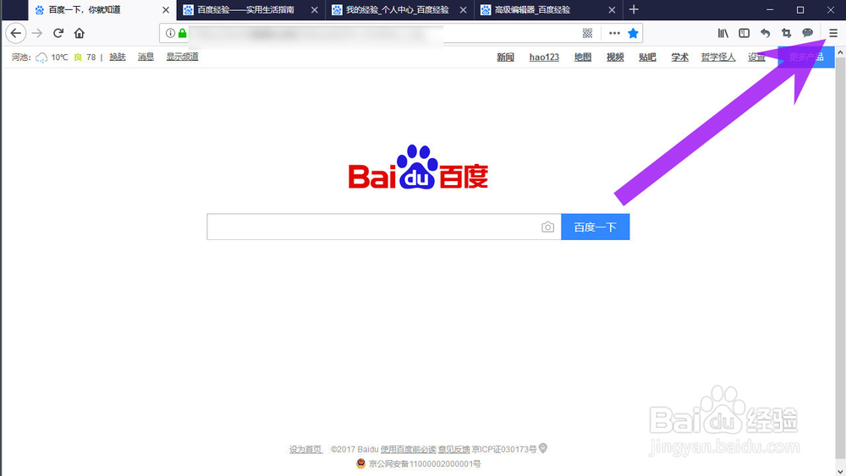Click the green padlock security icon
The image size is (846, 476).
(x=183, y=34)
